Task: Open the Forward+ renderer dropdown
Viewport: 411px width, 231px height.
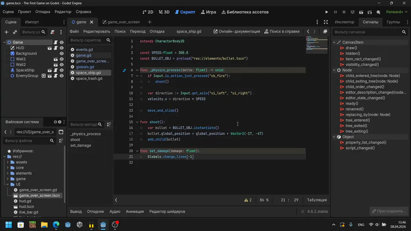Action: [x=397, y=12]
